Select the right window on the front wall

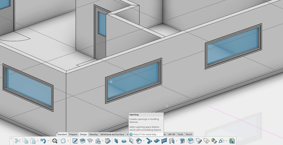(x=233, y=46)
